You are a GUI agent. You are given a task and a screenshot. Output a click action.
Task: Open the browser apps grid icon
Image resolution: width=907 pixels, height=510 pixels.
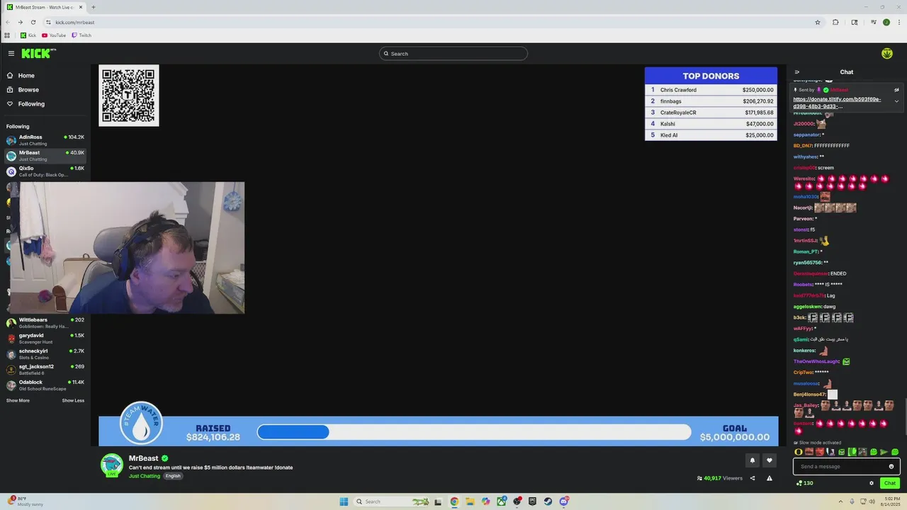(7, 35)
